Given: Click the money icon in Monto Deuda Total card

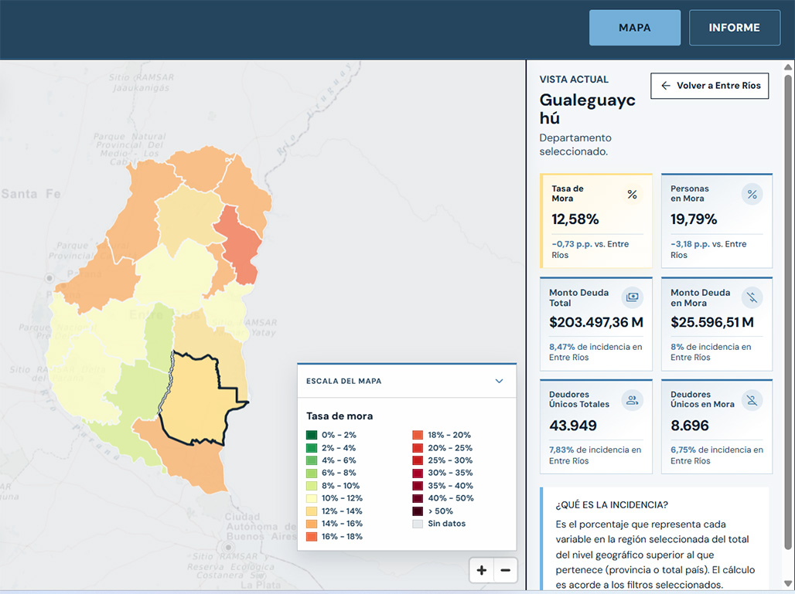Looking at the screenshot, I should (x=633, y=297).
